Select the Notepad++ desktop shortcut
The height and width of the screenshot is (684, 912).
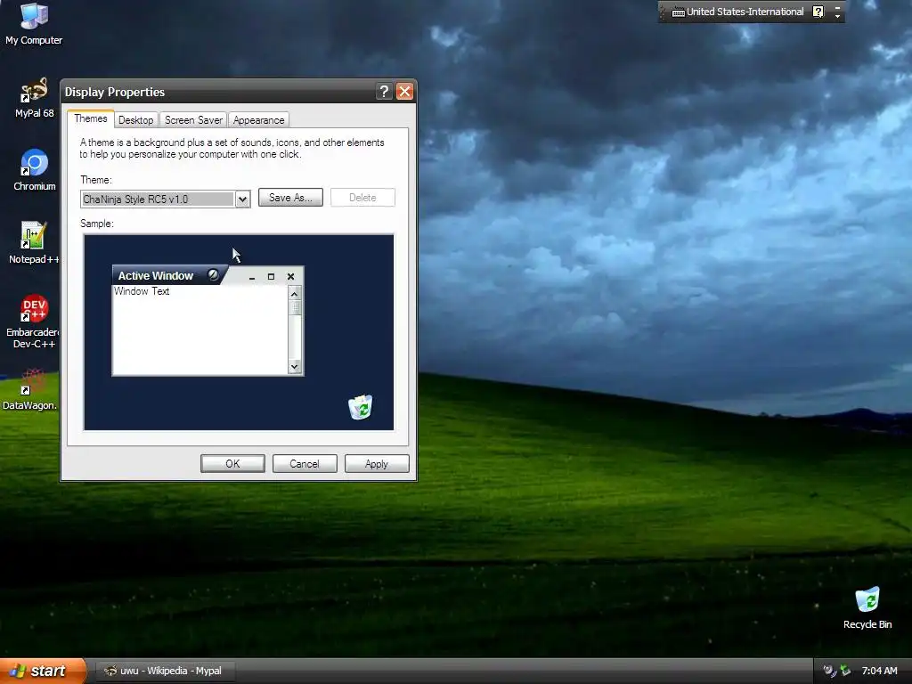(34, 242)
